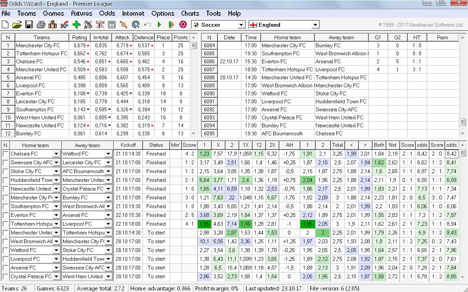The width and height of the screenshot is (468, 292).
Task: Click the Last updated status entry
Action: pos(274,288)
